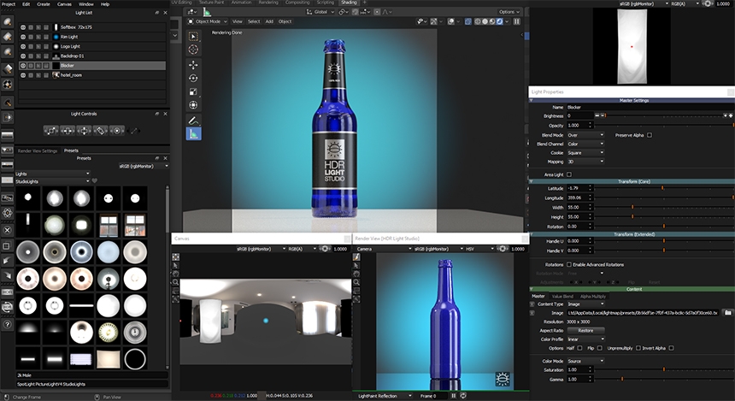Image resolution: width=735 pixels, height=401 pixels.
Task: Switch to the Value Blend content tab
Action: coord(562,297)
